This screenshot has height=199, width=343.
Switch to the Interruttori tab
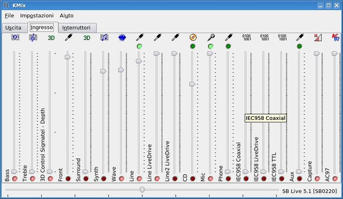coord(76,28)
